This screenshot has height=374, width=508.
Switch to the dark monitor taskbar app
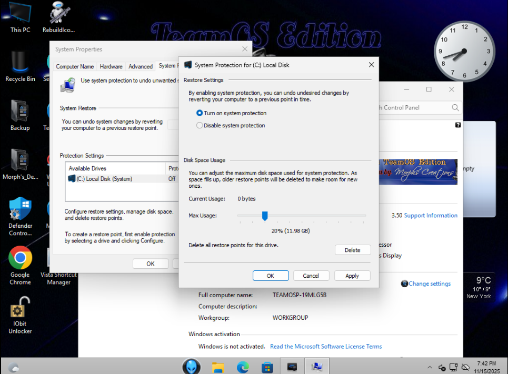(292, 367)
